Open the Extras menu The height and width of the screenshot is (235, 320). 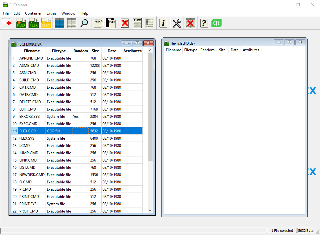pos(51,13)
